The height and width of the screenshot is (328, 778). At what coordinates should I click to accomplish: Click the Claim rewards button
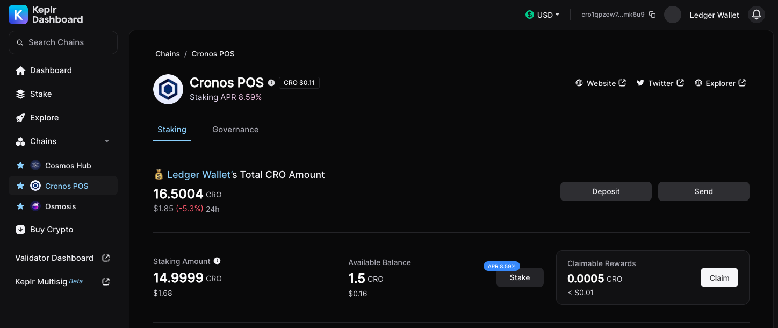tap(719, 278)
